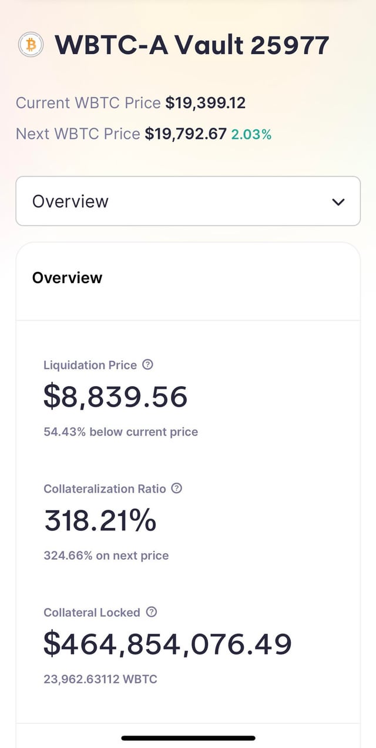Viewport: 376px width, 748px height.
Task: Click the current WBTC price $19,399.12
Action: click(206, 103)
